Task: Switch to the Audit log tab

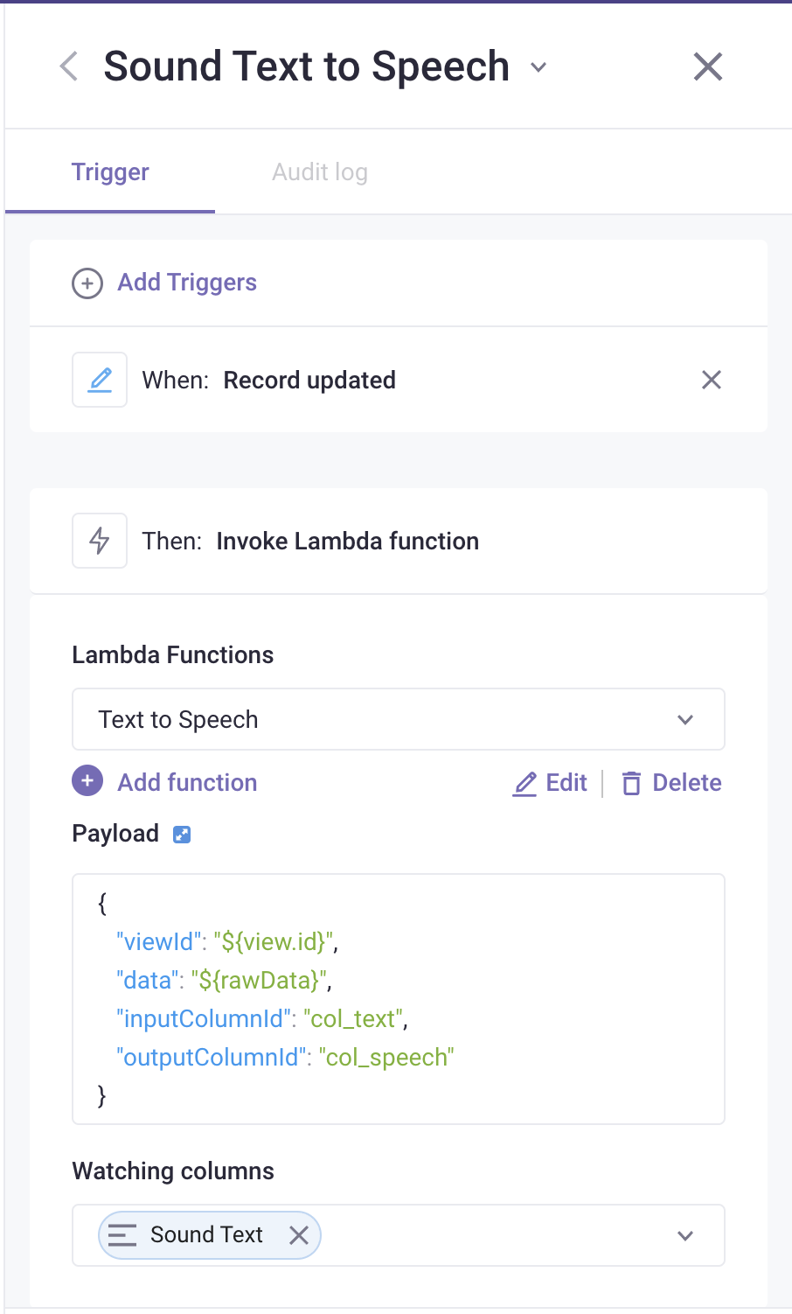Action: (x=320, y=171)
